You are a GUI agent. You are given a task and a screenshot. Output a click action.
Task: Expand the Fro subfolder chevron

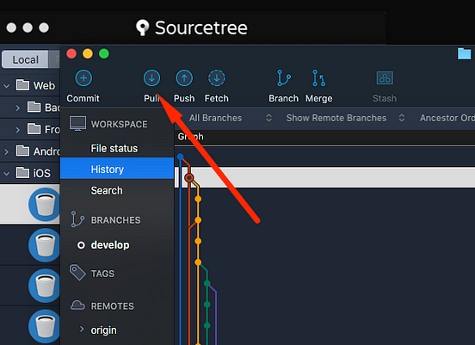(x=17, y=130)
